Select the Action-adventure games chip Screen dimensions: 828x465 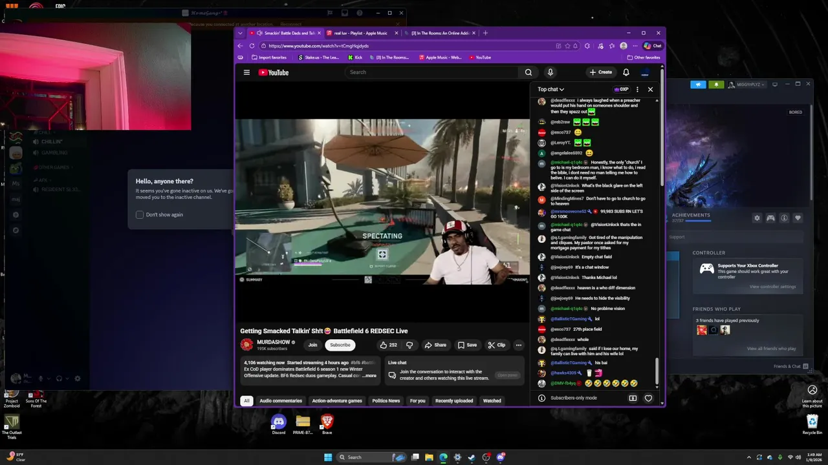pos(337,401)
